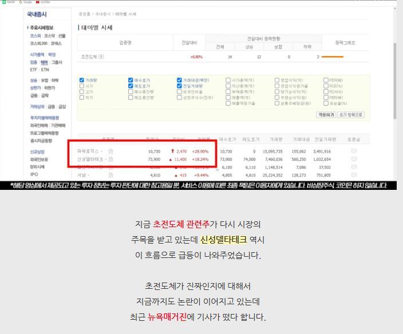Check the 매수총잔량 checkbox
The height and width of the screenshot is (334, 403).
click(x=131, y=92)
